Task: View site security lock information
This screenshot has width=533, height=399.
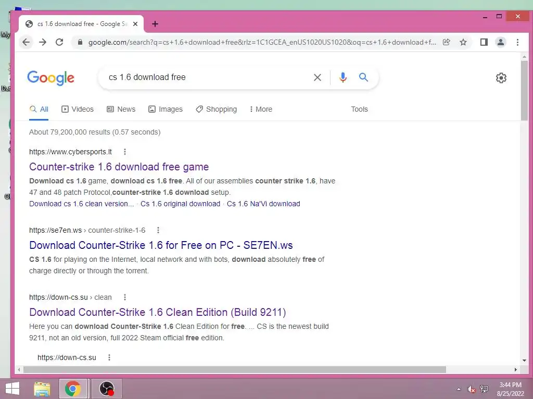Action: [80, 42]
